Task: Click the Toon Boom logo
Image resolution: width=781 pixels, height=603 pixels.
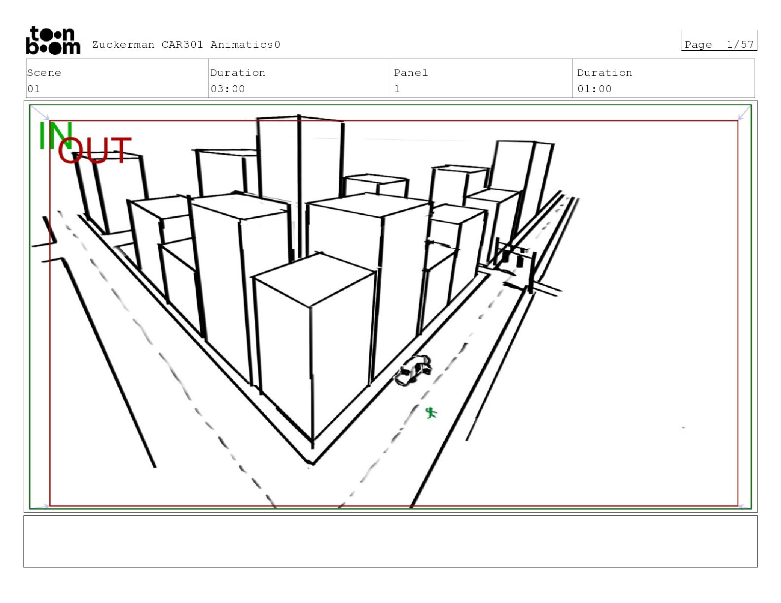Action: (x=53, y=40)
